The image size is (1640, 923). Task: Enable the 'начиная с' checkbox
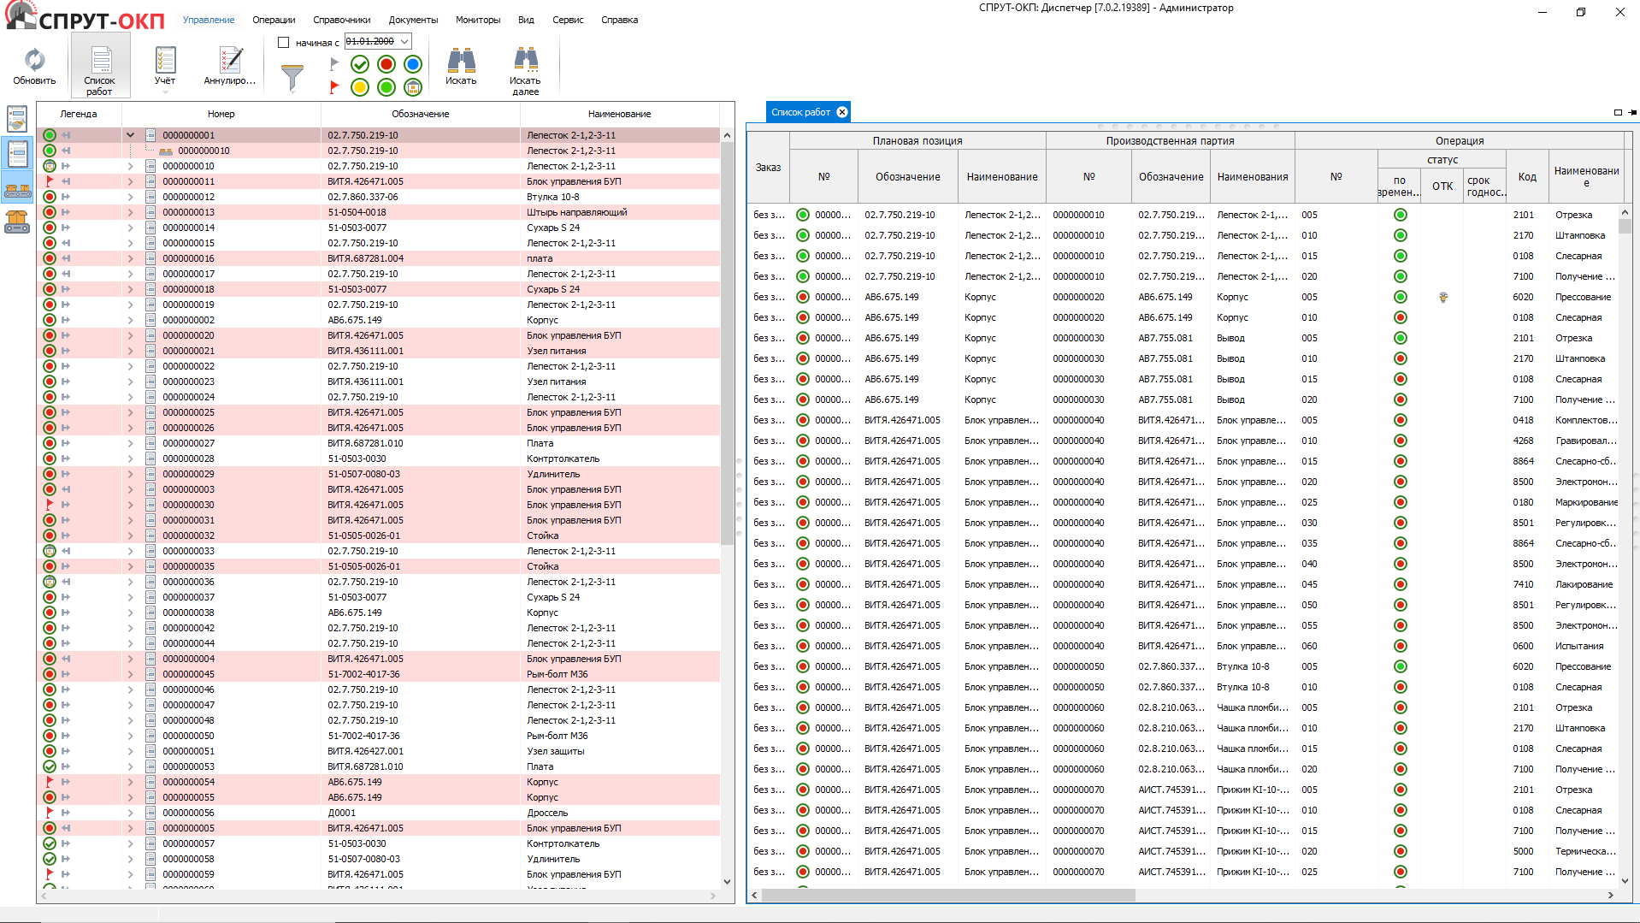(x=284, y=42)
